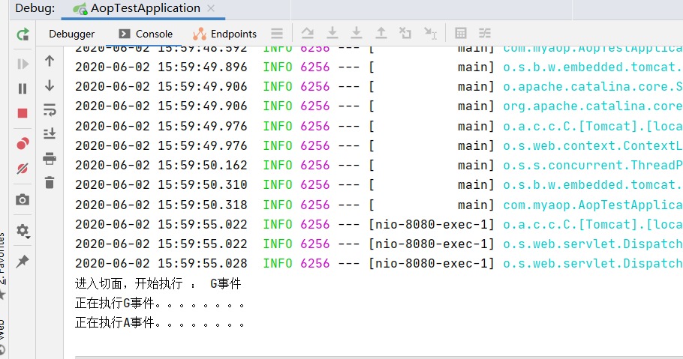Click log line timestamp 15:59:49.896
This screenshot has height=359, width=683.
click(x=203, y=67)
